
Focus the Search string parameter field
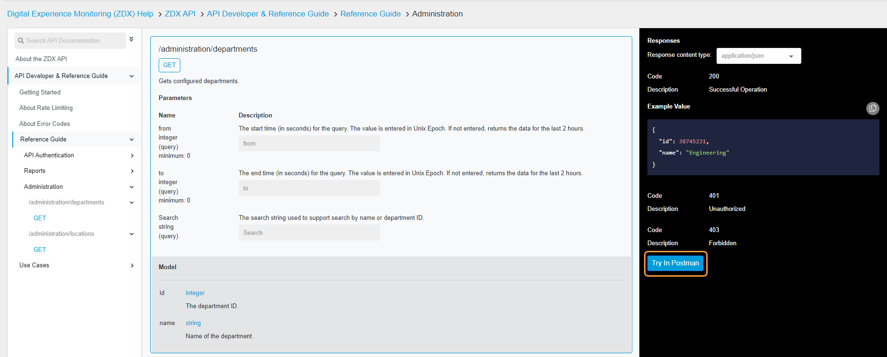coord(309,233)
